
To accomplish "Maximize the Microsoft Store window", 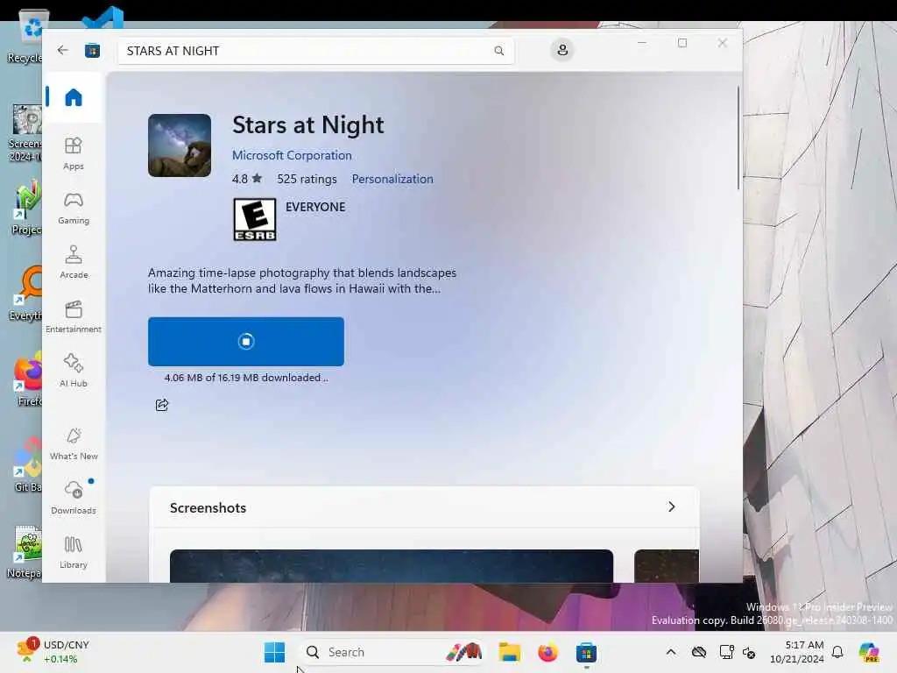I will pyautogui.click(x=682, y=43).
